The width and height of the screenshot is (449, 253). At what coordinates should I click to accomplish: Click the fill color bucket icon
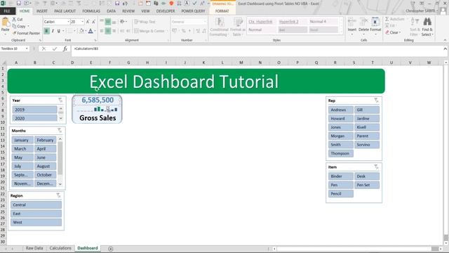81,31
